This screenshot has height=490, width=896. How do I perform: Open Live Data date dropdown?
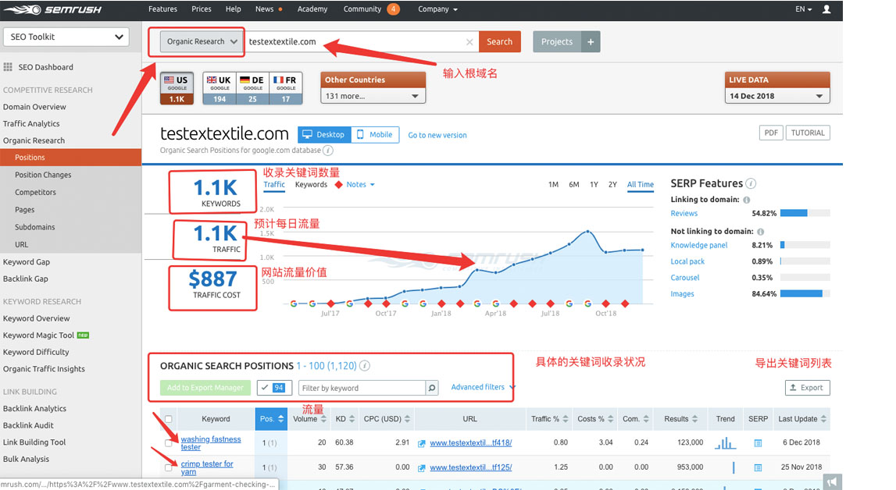coord(777,96)
